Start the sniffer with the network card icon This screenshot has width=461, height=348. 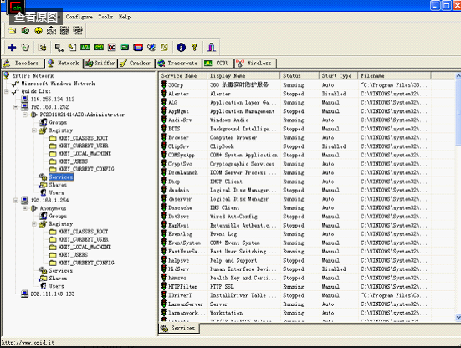25,31
